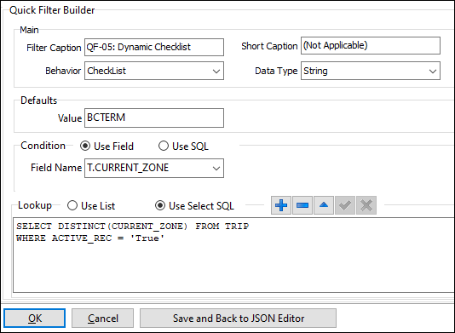
Task: Expand the Field Name combo box
Action: pyautogui.click(x=154, y=168)
